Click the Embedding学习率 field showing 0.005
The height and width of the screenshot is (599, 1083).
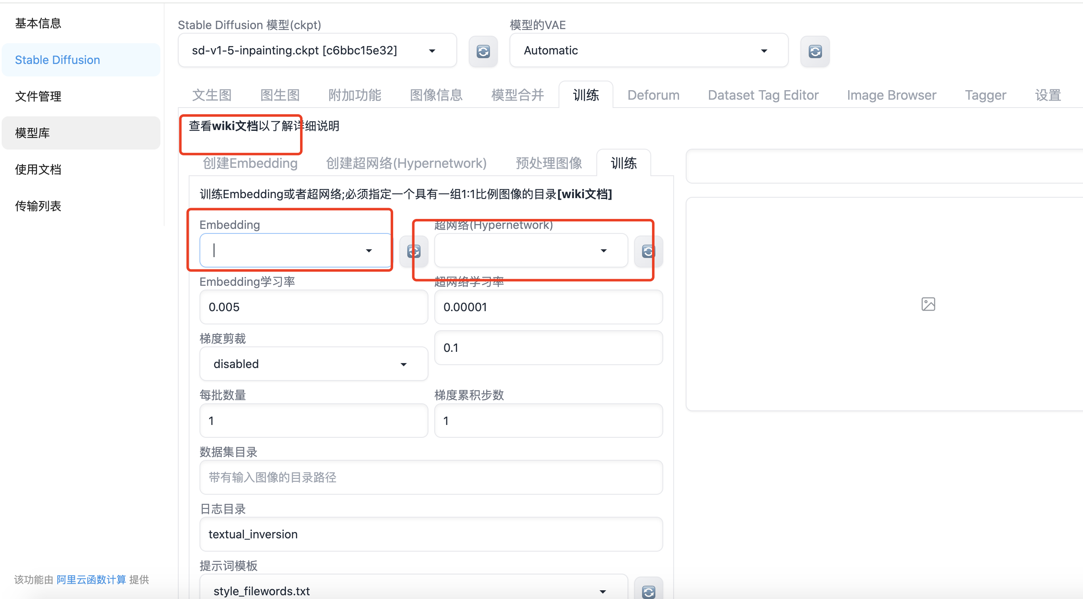(313, 307)
